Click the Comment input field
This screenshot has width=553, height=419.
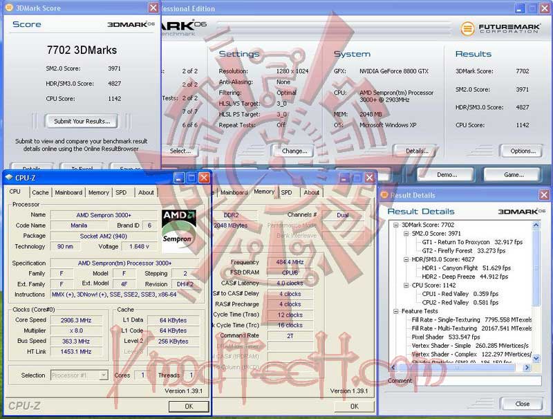tap(478, 381)
